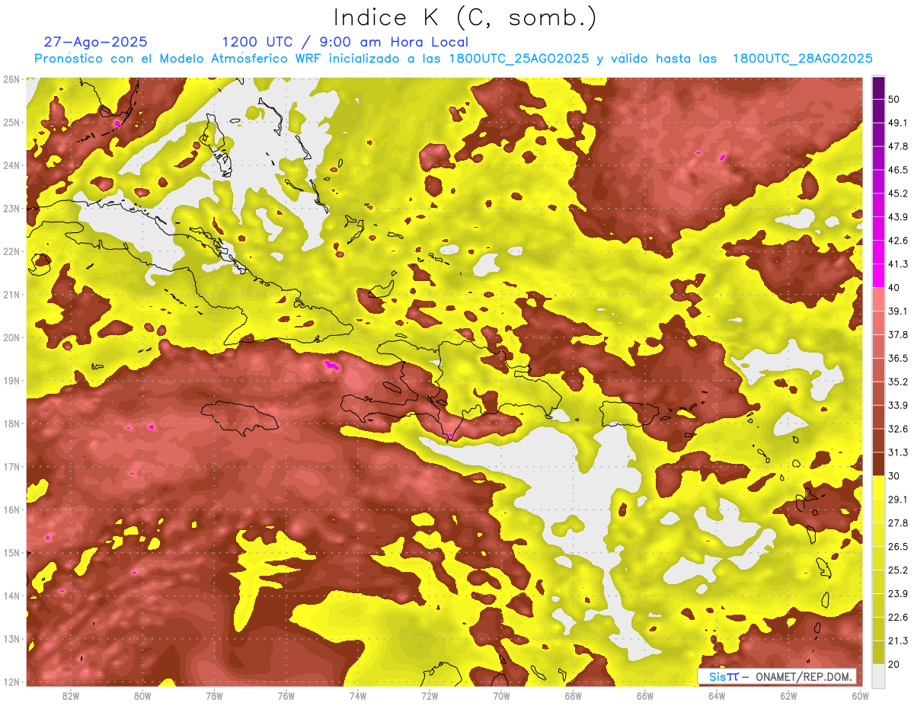
Task: Click the bright magenta swatch between 40 and 41.3
Action: click(x=878, y=276)
